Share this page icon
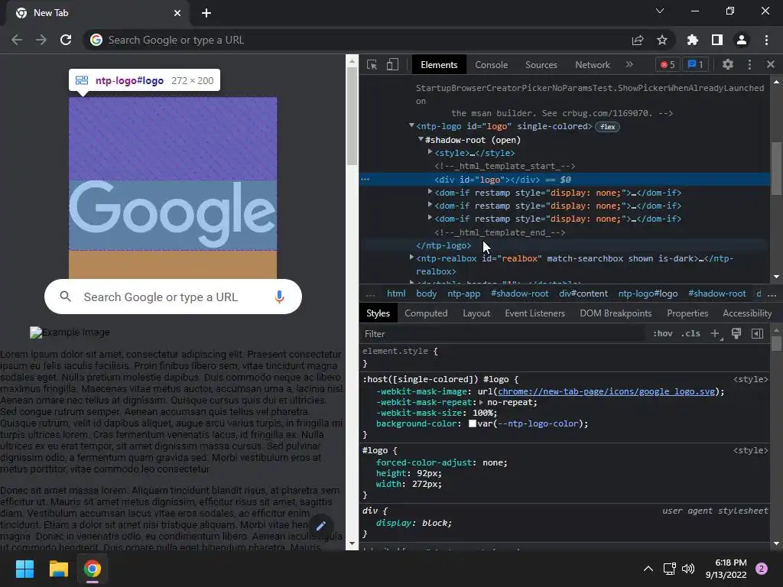The image size is (783, 587). point(638,40)
